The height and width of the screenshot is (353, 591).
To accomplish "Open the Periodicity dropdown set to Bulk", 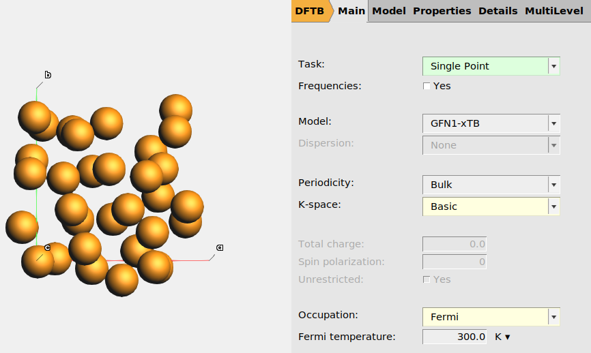I will coord(485,185).
